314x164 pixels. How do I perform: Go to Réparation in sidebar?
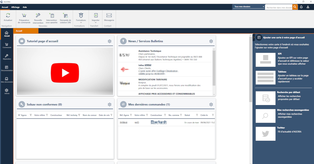tap(7, 57)
